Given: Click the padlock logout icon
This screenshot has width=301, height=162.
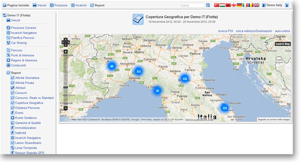Looking at the screenshot, I should coord(287,6).
